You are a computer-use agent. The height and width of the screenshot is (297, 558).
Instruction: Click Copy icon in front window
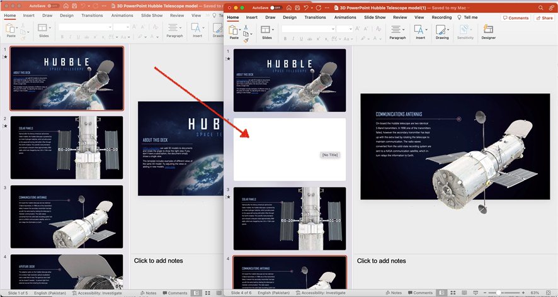click(x=246, y=34)
